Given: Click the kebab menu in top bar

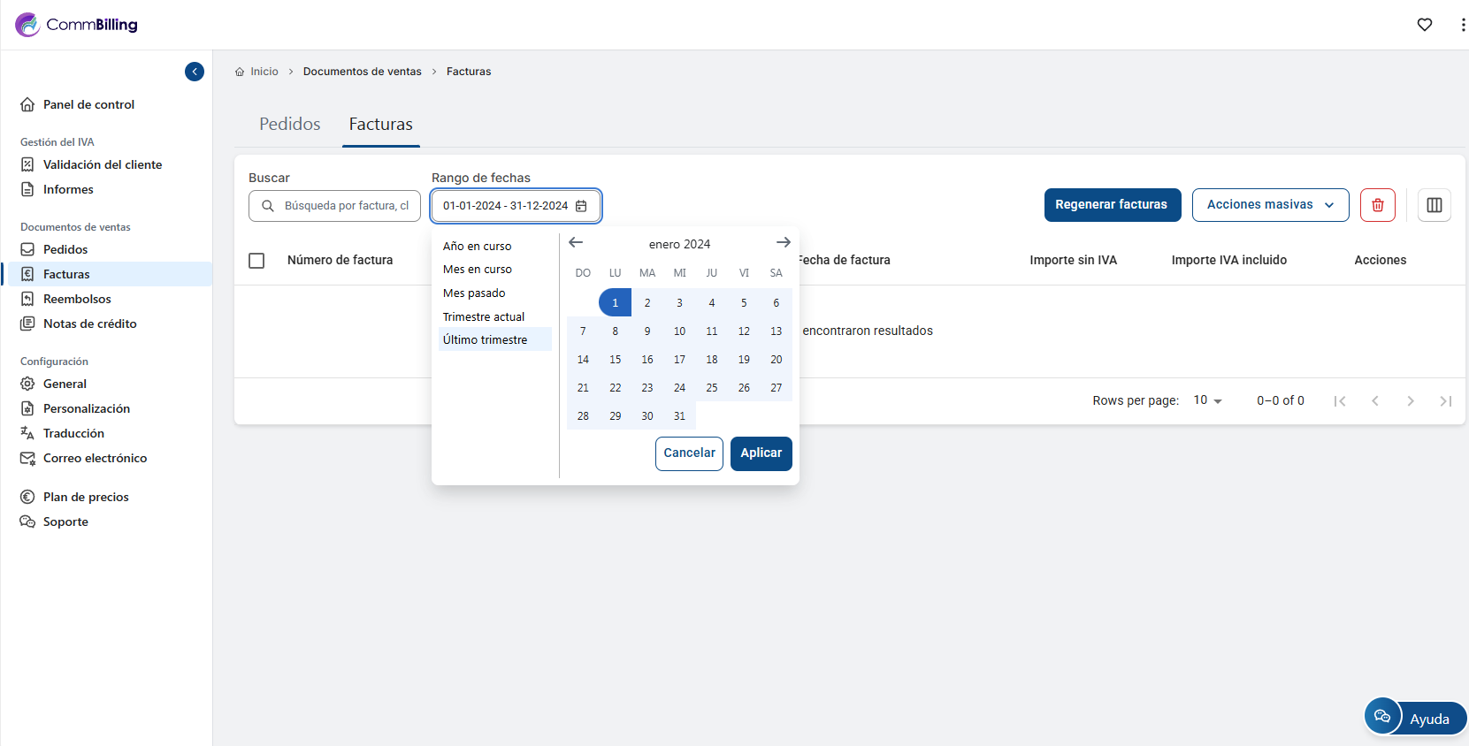Looking at the screenshot, I should [x=1462, y=25].
